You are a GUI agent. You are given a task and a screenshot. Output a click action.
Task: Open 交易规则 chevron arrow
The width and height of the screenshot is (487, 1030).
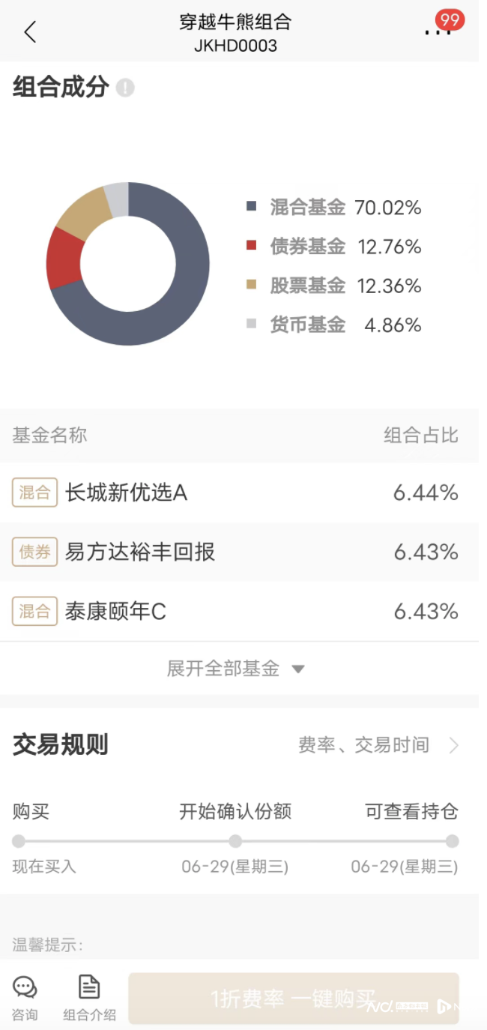(x=454, y=745)
